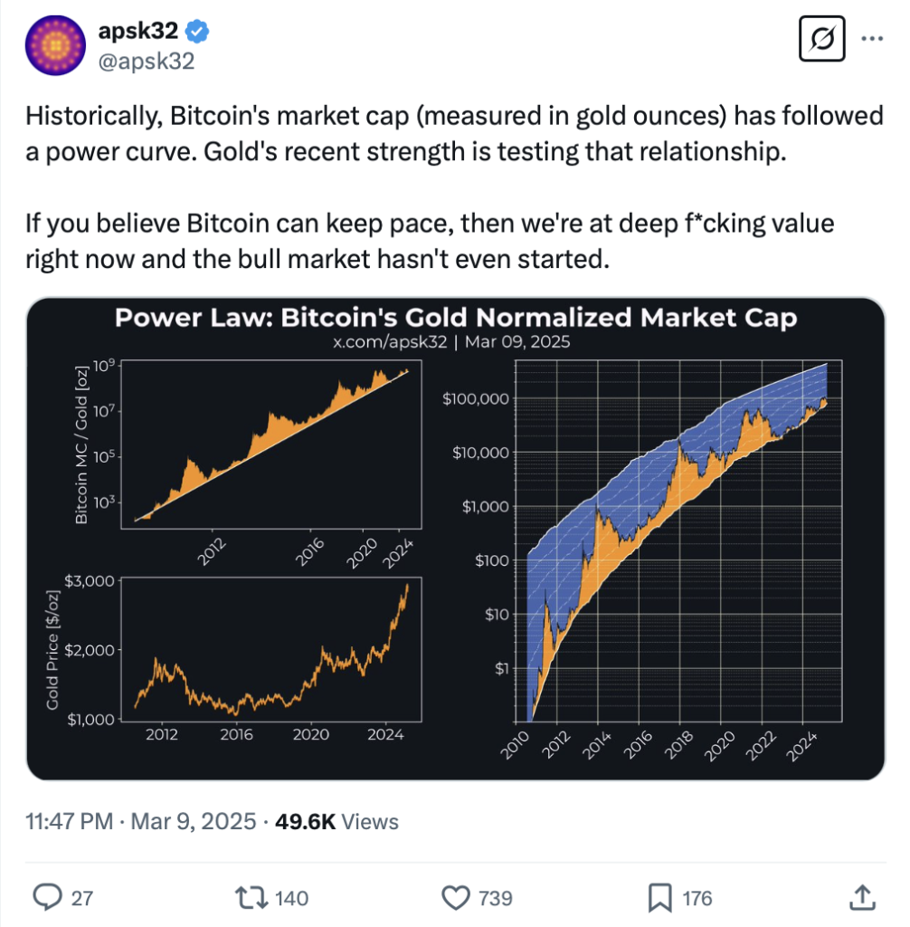The height and width of the screenshot is (927, 910).
Task: Repost this tweet using the retweet icon
Action: click(251, 897)
